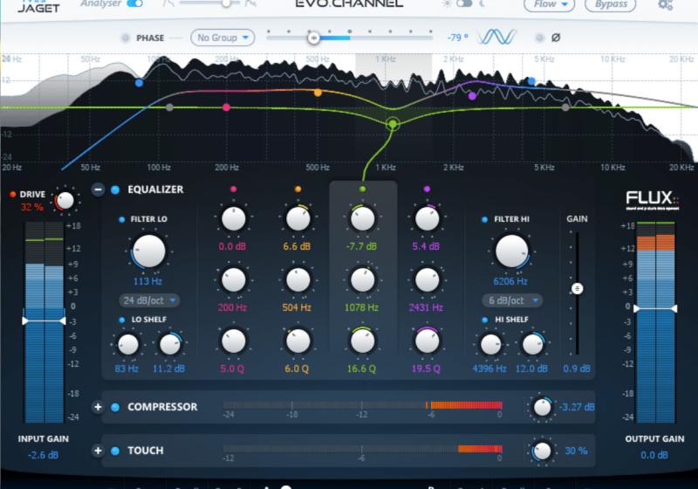Viewport: 698px width, 489px height.
Task: Select the pink band node on graph
Action: tap(226, 107)
